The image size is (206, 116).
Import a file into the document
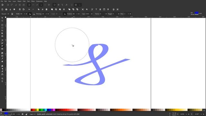tap(20, 9)
